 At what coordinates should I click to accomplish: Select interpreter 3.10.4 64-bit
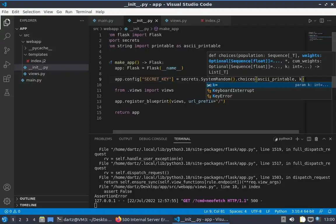pos(302,211)
